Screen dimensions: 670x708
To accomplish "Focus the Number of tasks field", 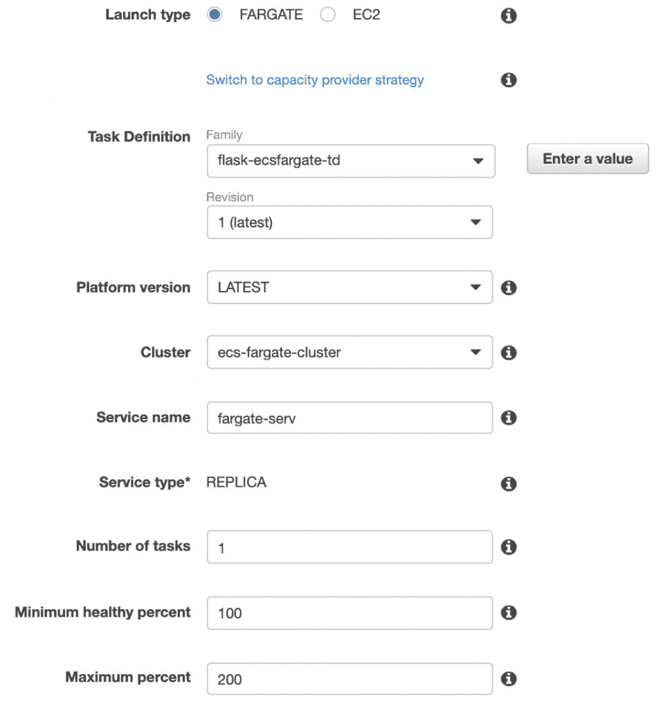I will point(349,547).
